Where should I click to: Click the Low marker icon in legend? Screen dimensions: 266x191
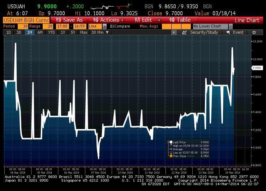tap(171, 153)
